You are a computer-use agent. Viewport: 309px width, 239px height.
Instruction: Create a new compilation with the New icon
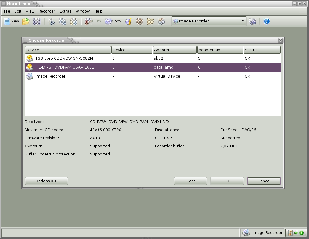click(x=12, y=21)
